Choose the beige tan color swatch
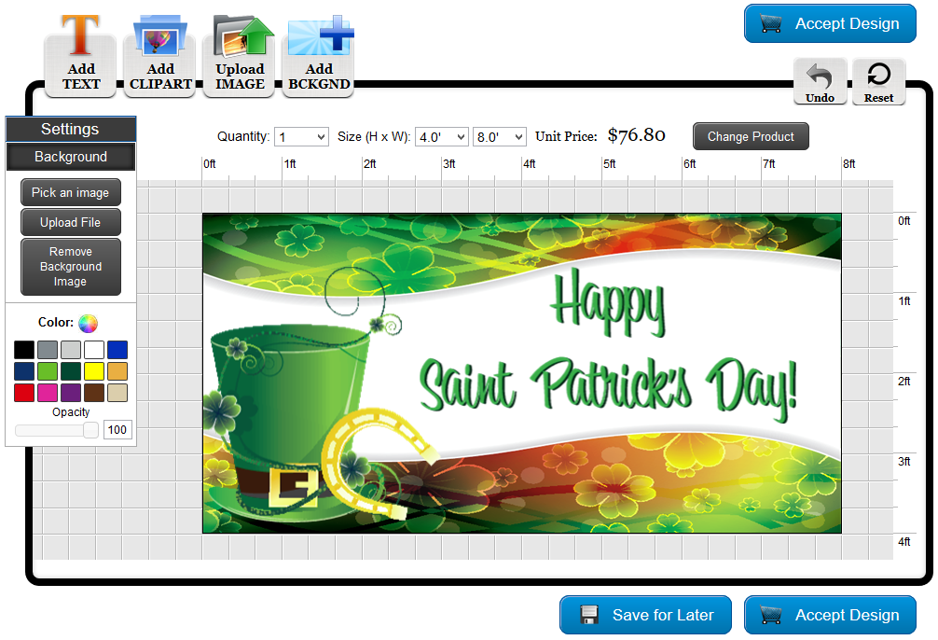Image resolution: width=938 pixels, height=640 pixels. tap(117, 393)
